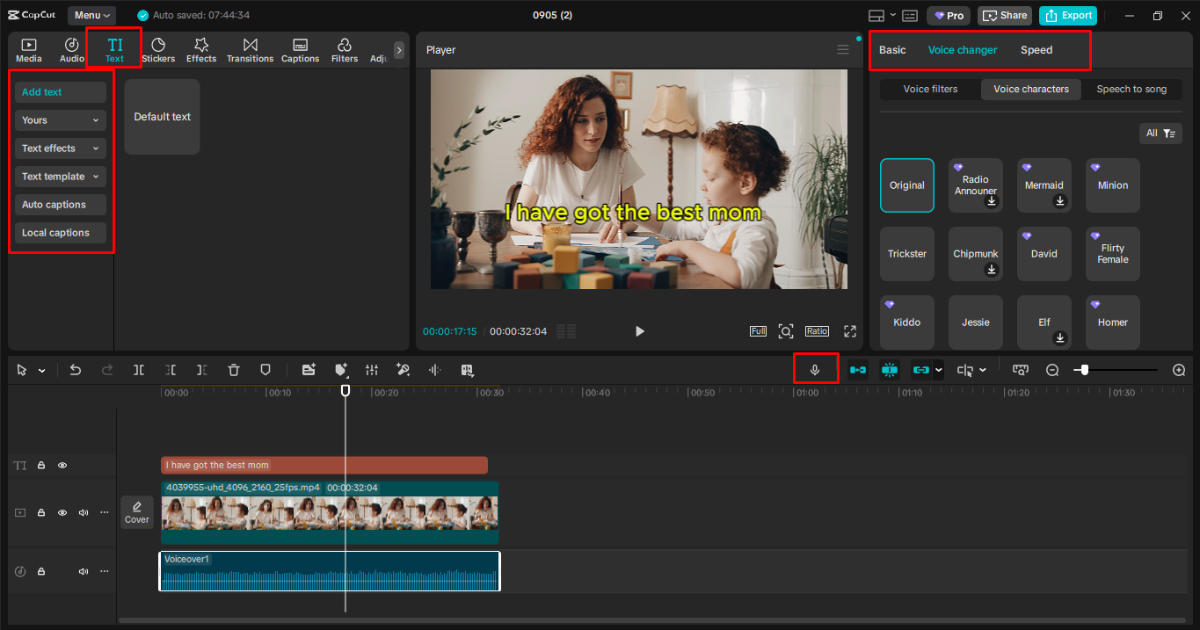The image size is (1200, 630).
Task: Delete the selected clip with the trash icon
Action: point(233,369)
